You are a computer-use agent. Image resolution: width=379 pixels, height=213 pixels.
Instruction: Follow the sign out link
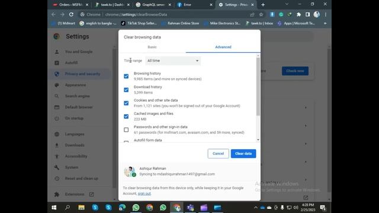tap(144, 193)
